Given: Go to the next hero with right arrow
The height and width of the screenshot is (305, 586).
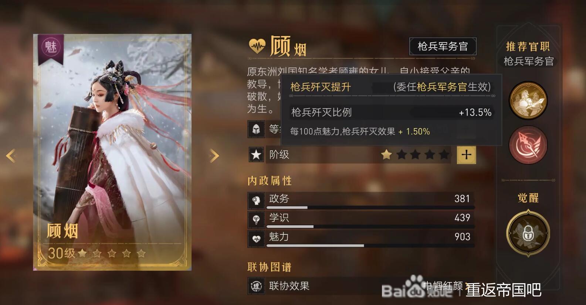Looking at the screenshot, I should (214, 155).
